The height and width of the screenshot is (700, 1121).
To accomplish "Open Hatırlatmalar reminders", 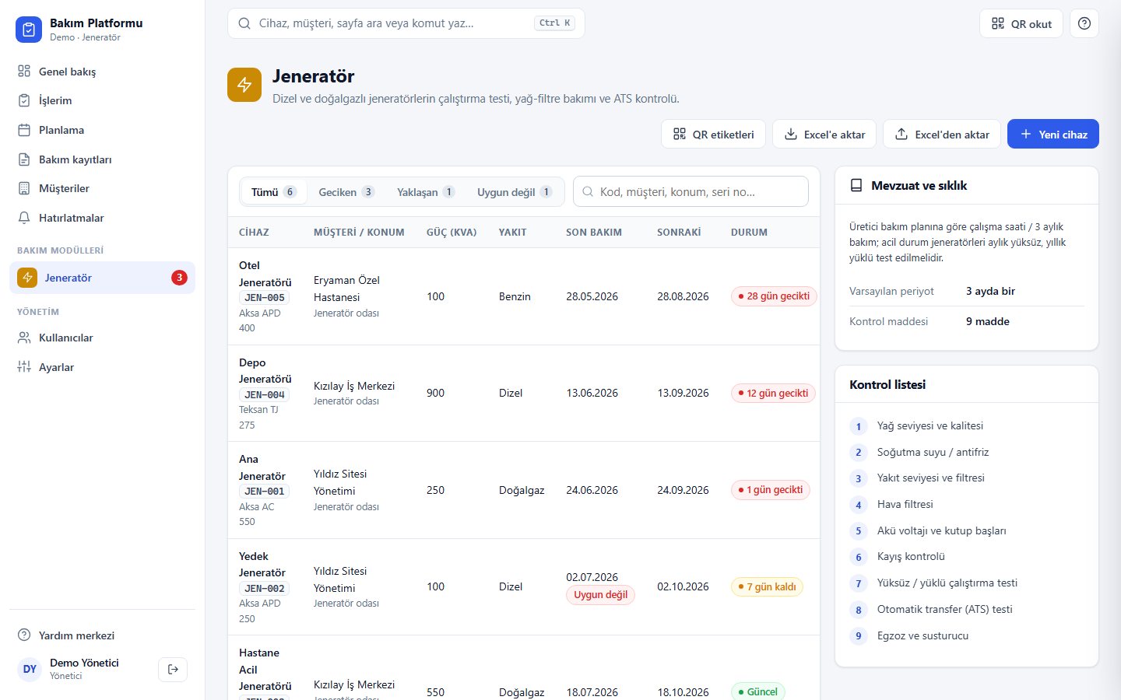I will pos(102,218).
